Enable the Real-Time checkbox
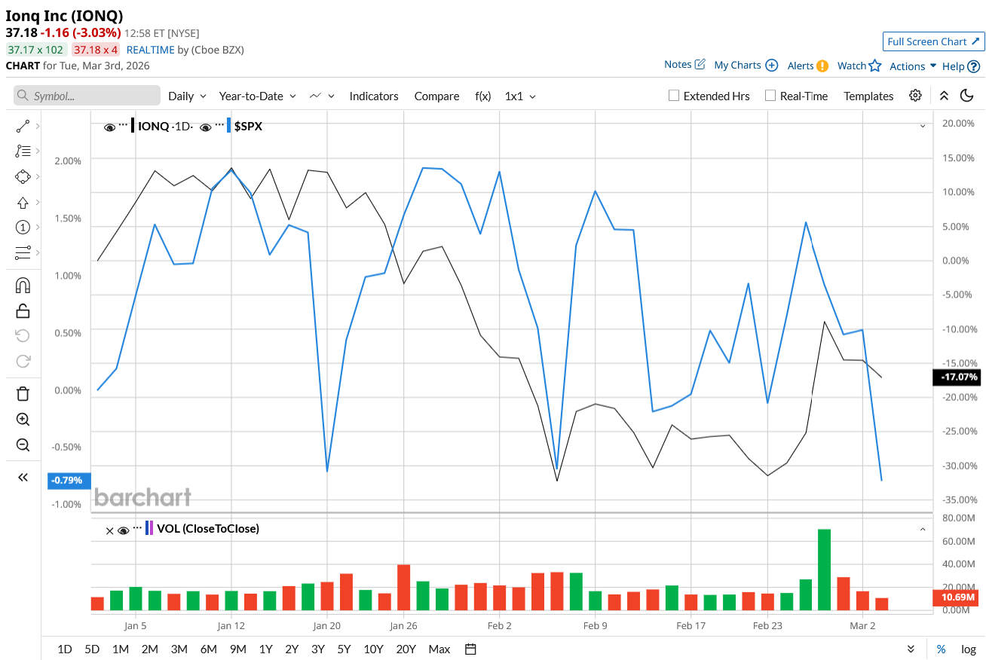 pos(770,96)
